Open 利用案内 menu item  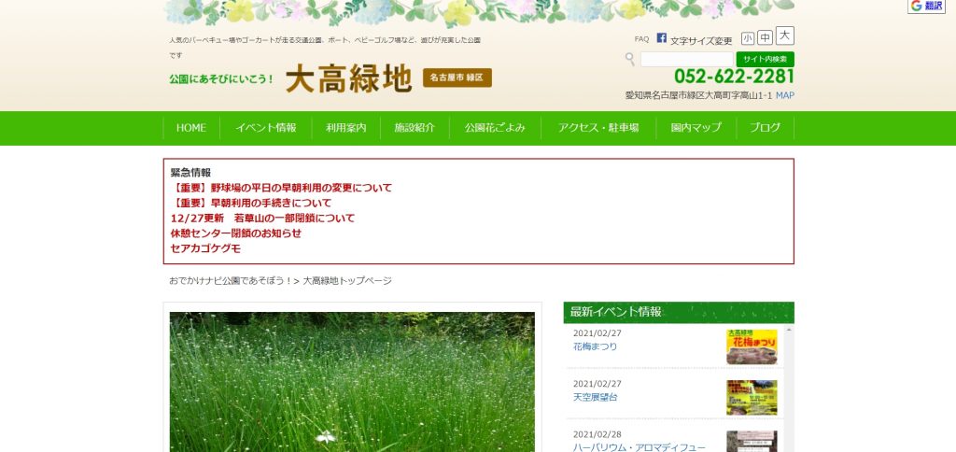pyautogui.click(x=345, y=128)
